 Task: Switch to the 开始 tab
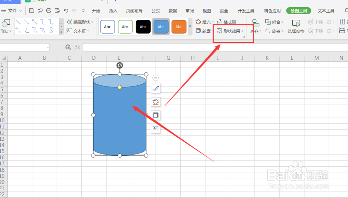click(96, 11)
